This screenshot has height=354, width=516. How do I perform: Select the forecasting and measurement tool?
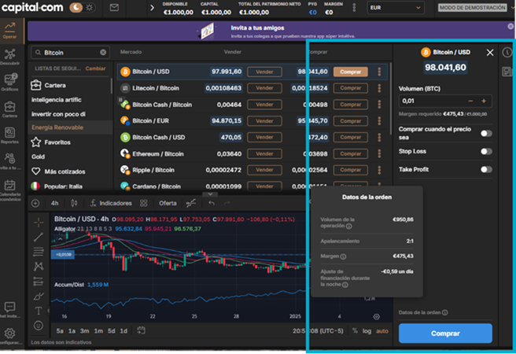pyautogui.click(x=39, y=282)
